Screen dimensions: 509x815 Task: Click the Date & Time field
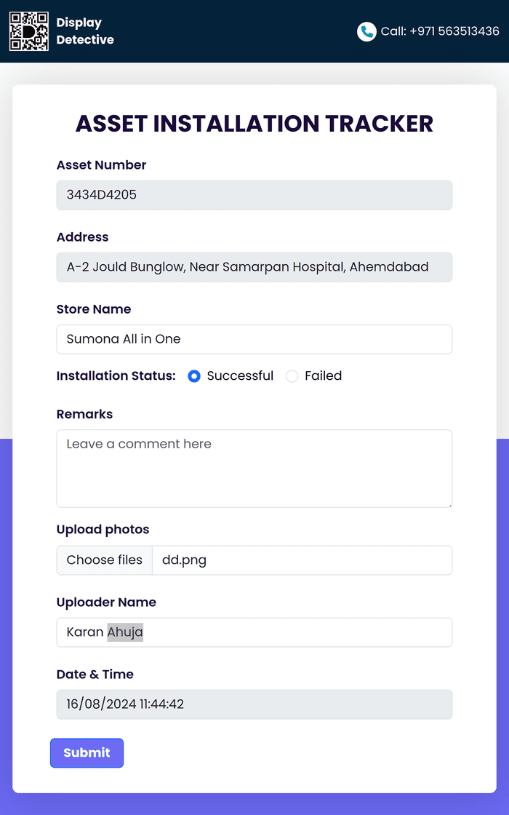[x=254, y=704]
